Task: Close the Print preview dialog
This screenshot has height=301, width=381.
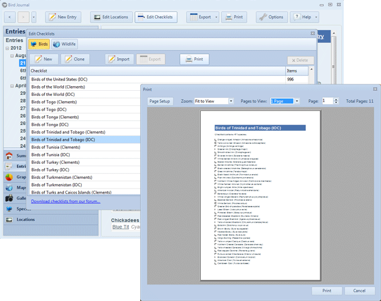Action: coord(375,89)
